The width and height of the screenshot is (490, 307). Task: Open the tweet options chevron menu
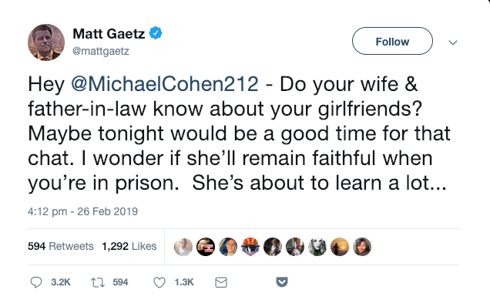[453, 42]
